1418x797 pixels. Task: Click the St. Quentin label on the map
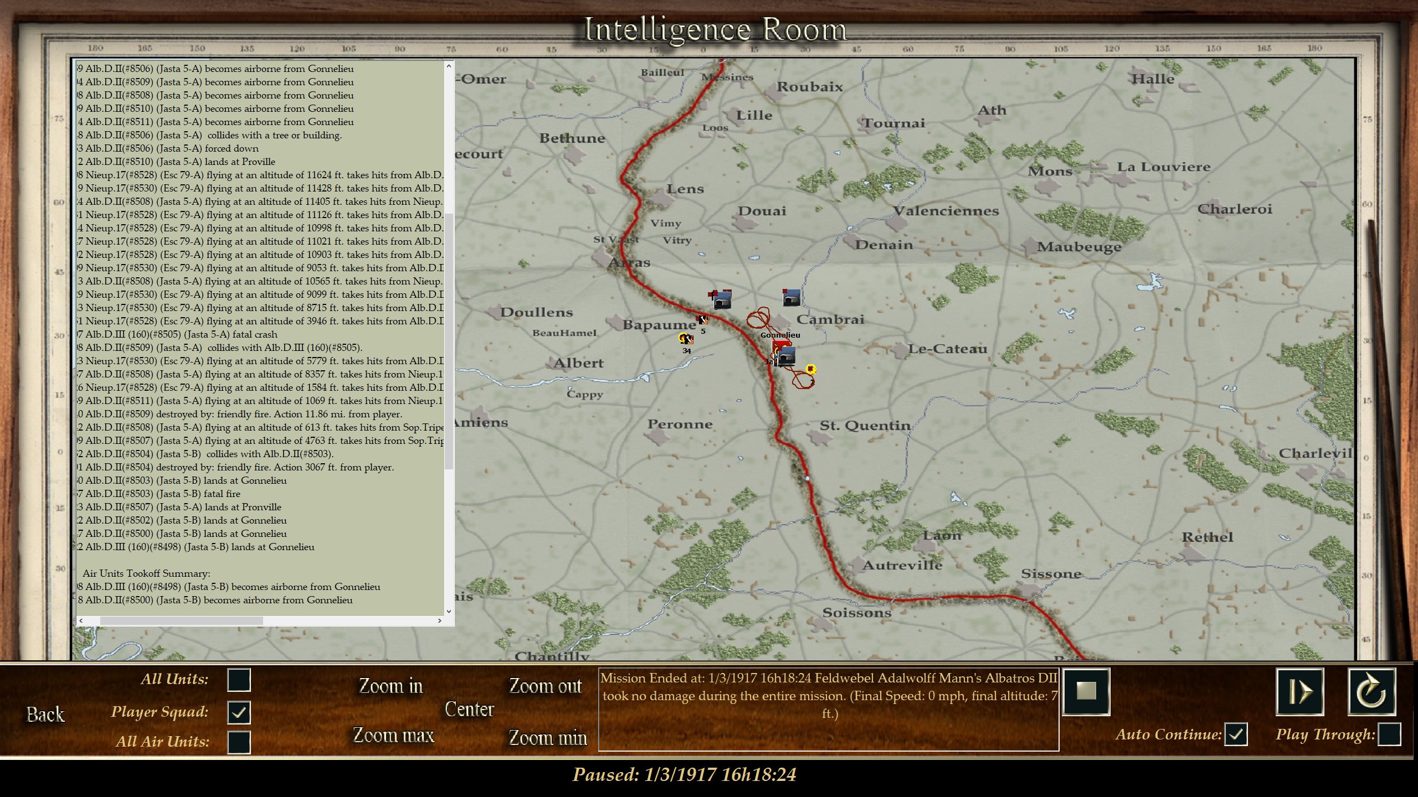coord(865,426)
